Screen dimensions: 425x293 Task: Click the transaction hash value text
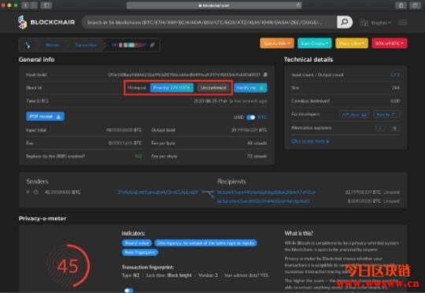click(184, 75)
